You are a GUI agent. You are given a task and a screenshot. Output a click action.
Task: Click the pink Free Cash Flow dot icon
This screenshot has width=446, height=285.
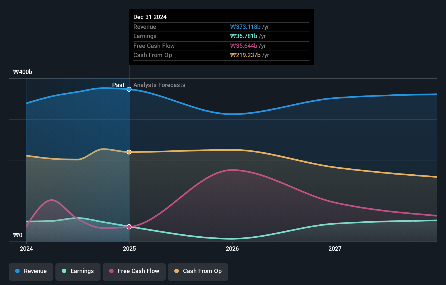tap(111, 271)
